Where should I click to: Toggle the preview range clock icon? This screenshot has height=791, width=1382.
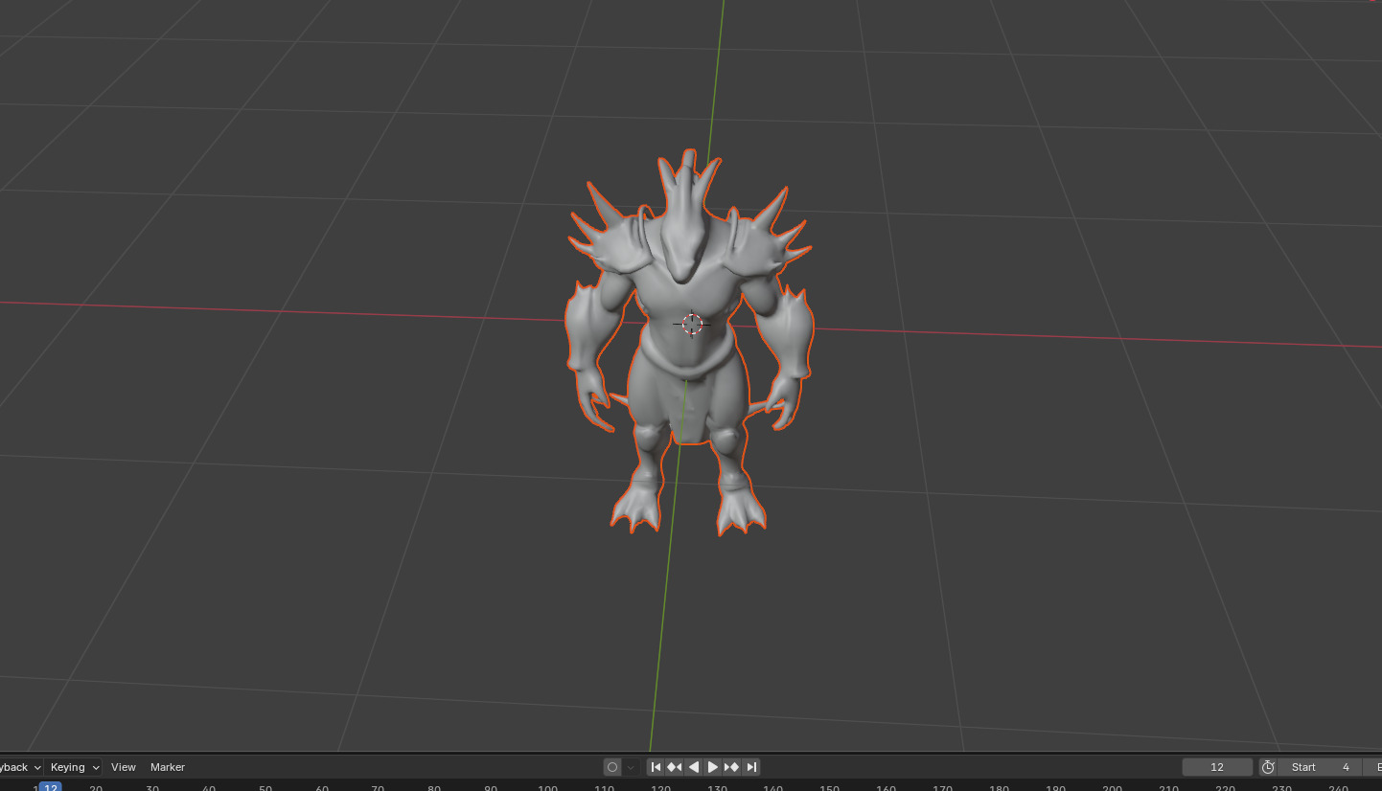pos(1268,767)
